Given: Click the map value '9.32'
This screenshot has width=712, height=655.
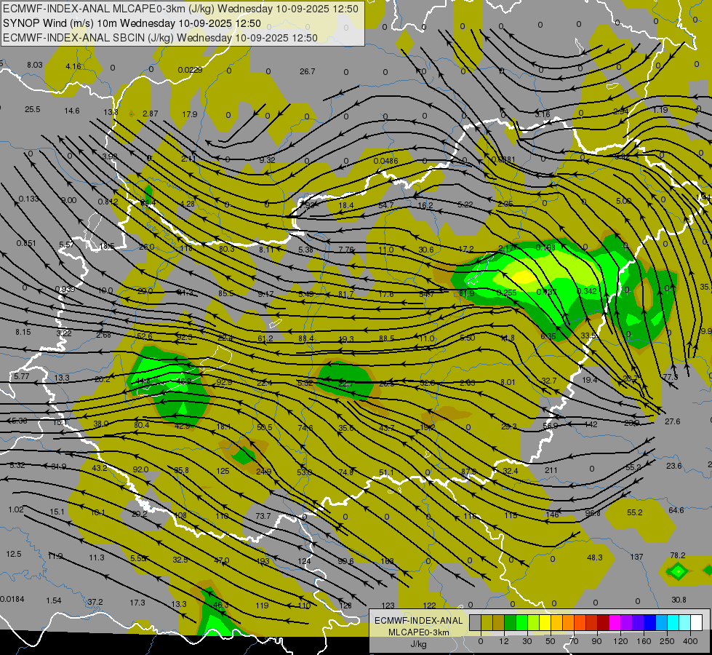Looking at the screenshot, I should [268, 160].
